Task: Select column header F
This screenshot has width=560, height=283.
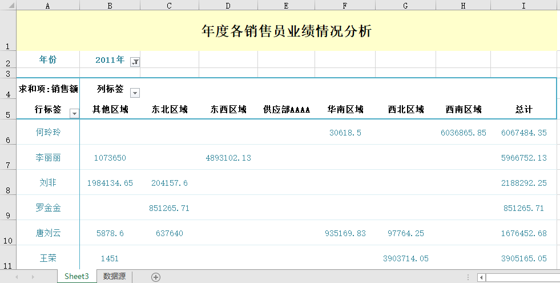Action: point(345,5)
